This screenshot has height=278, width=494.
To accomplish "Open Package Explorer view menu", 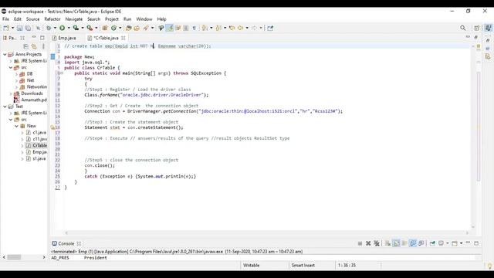I will (43, 46).
